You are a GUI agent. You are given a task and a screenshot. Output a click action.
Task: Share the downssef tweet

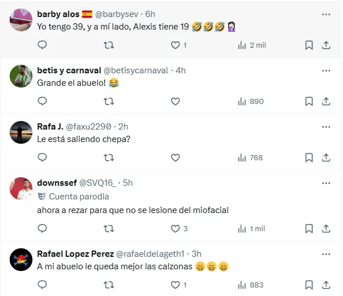click(326, 228)
